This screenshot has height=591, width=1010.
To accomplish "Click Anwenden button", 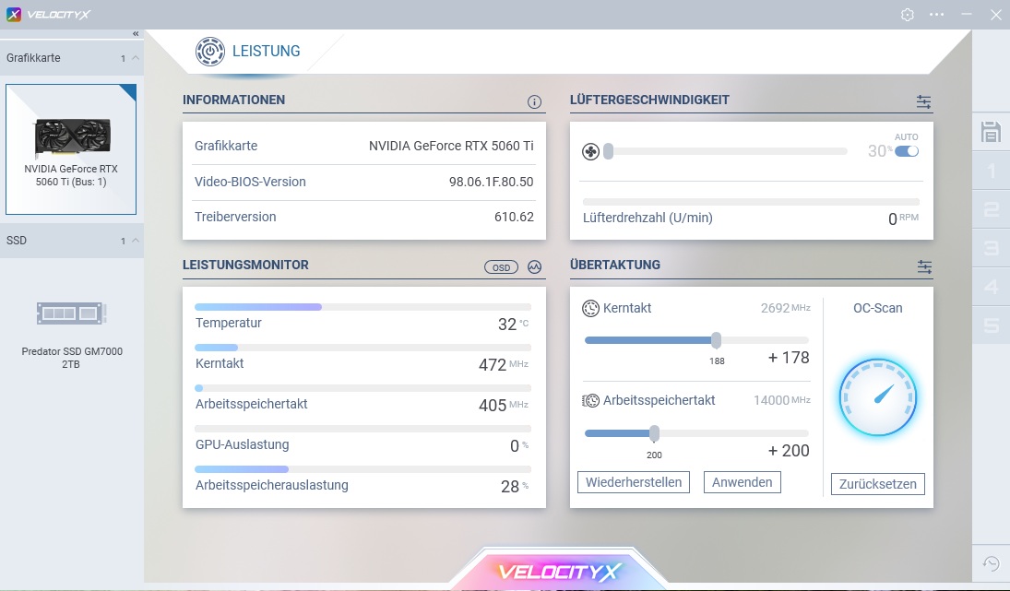I will point(742,482).
